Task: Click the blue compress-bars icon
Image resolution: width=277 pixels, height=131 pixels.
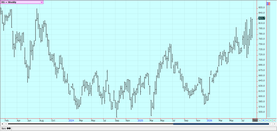Action: point(267,120)
